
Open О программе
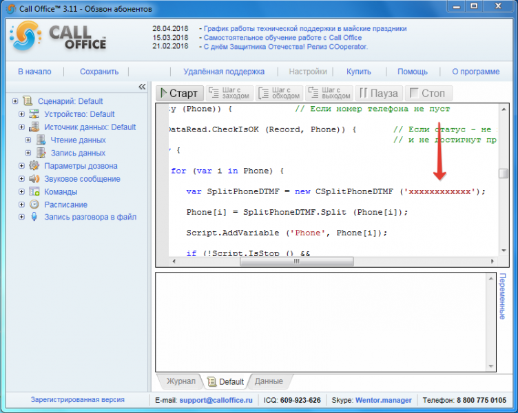point(476,72)
